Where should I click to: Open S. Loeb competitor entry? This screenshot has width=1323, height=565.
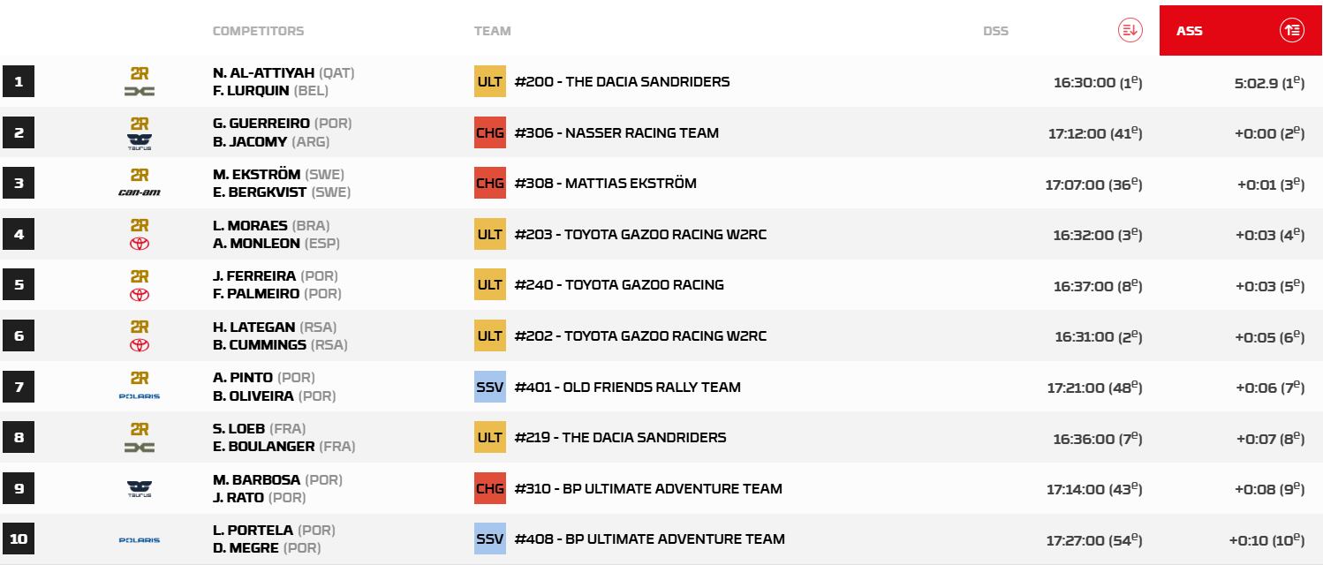click(x=238, y=430)
